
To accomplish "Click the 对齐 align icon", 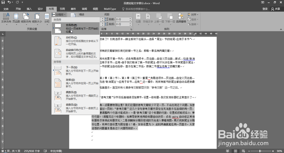I will (189, 15).
